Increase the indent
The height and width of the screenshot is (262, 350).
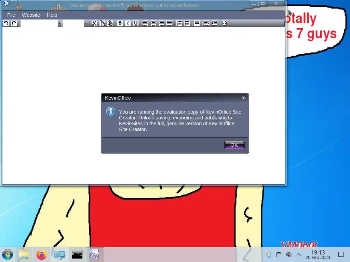215,23
